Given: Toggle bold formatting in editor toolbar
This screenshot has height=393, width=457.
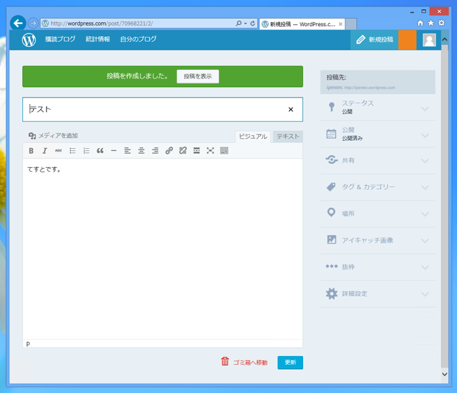Looking at the screenshot, I should pos(31,151).
